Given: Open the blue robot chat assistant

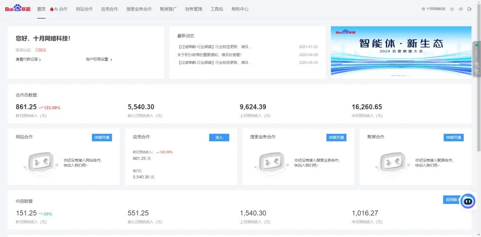Looking at the screenshot, I should coord(467,201).
